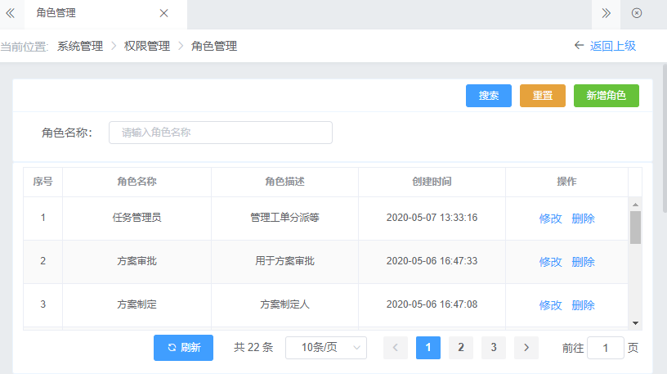667x374 pixels.
Task: Click the 角色描述 column header
Action: click(284, 182)
